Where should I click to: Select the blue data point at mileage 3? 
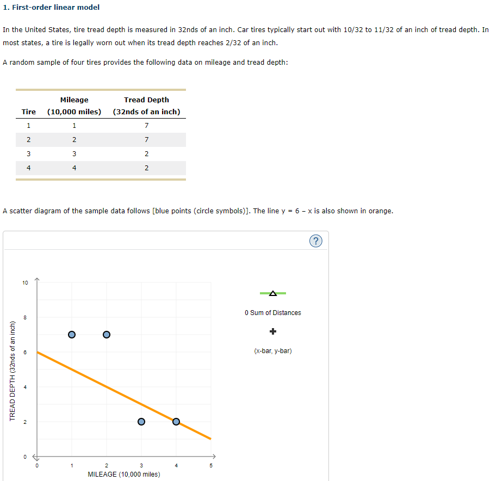(x=141, y=421)
